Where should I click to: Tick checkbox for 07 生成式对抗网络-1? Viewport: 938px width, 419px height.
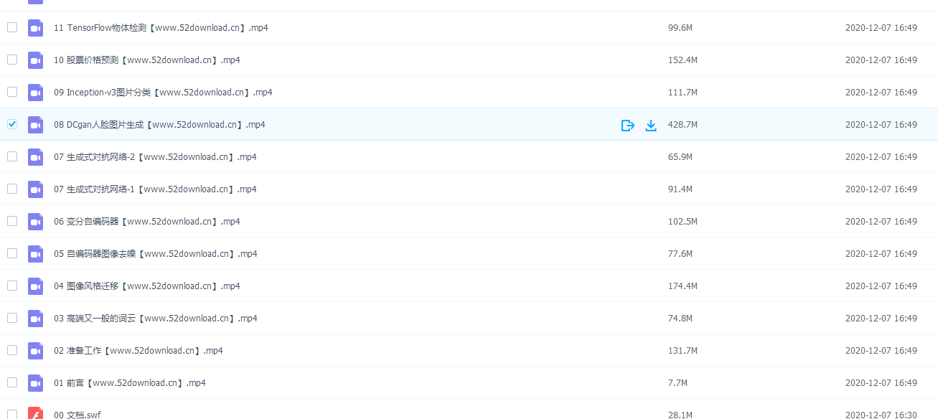tap(12, 189)
